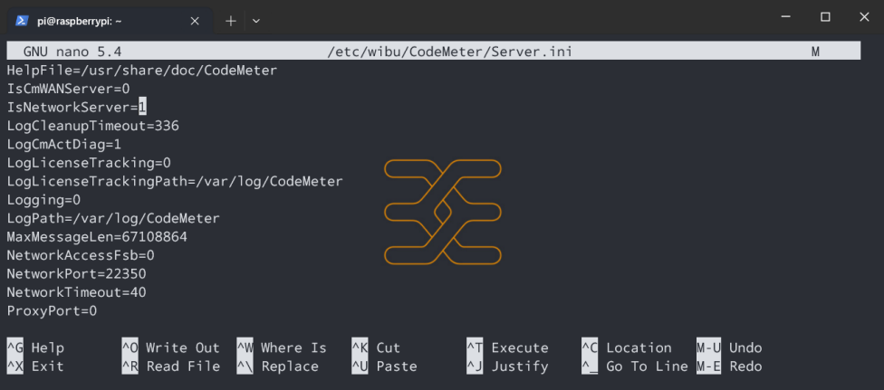Click the ^W Where Is shortcut
Image resolution: width=884 pixels, height=390 pixels.
tap(282, 347)
